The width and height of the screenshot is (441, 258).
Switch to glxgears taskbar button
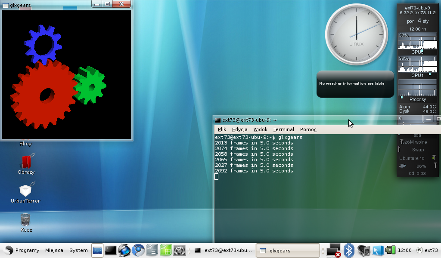click(288, 250)
